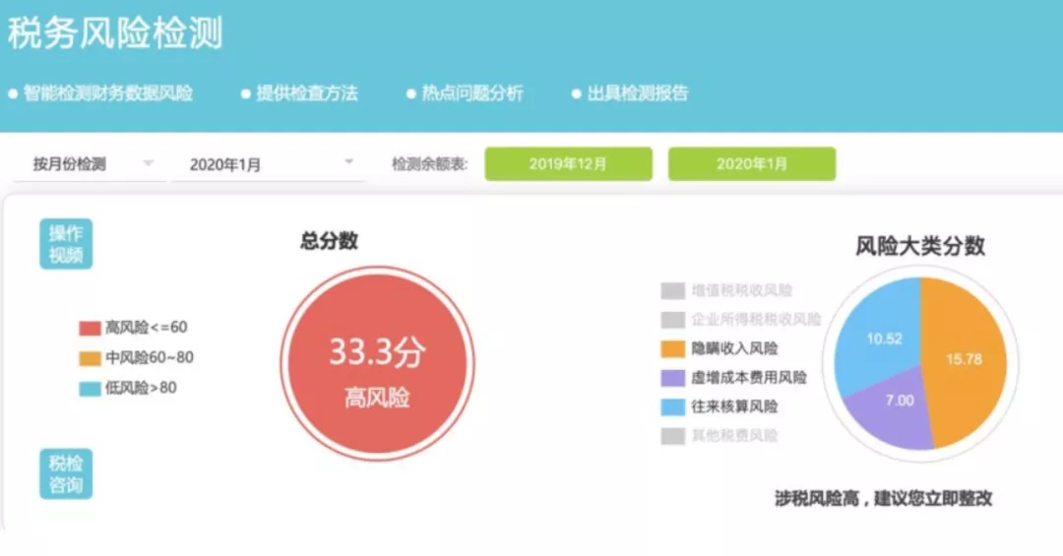Expand the 按月份检测 dropdown
Viewport: 1063px width, 556px height.
click(90, 164)
